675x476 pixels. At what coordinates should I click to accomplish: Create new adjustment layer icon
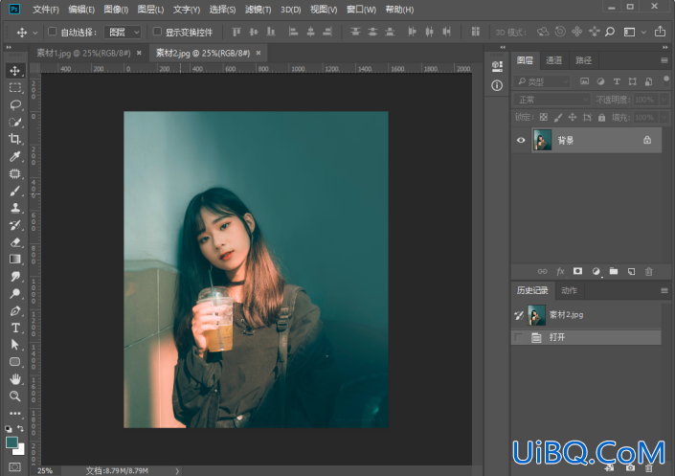click(x=596, y=271)
